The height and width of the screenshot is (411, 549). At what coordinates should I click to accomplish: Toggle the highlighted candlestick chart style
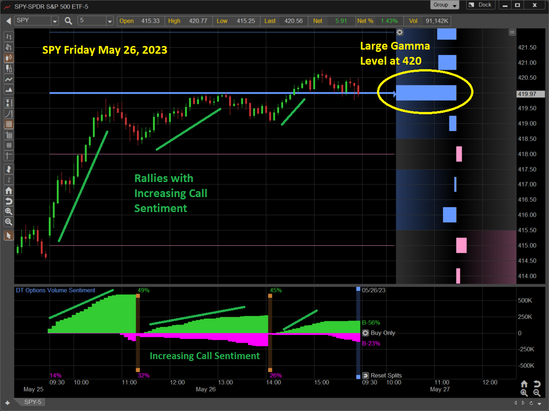(9, 58)
